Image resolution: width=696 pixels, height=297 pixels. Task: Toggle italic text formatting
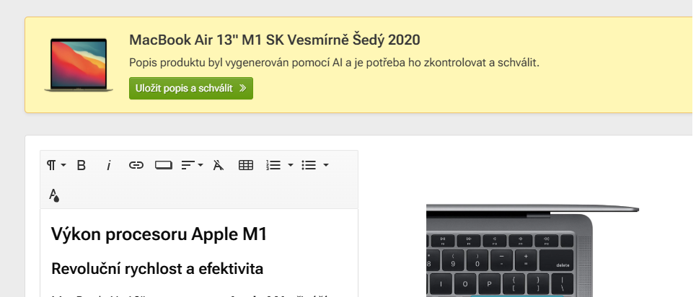pyautogui.click(x=109, y=165)
